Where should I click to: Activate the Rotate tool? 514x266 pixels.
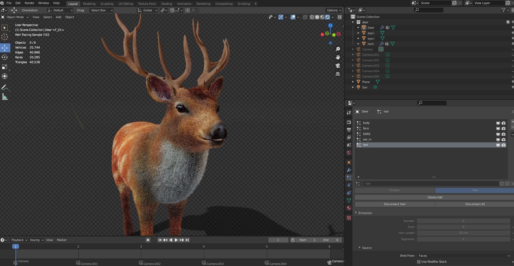pos(5,57)
